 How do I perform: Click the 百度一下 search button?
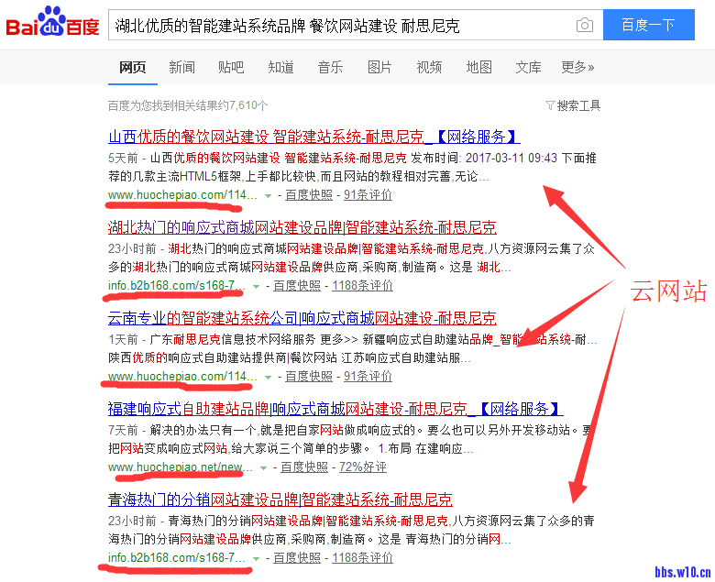click(x=648, y=25)
